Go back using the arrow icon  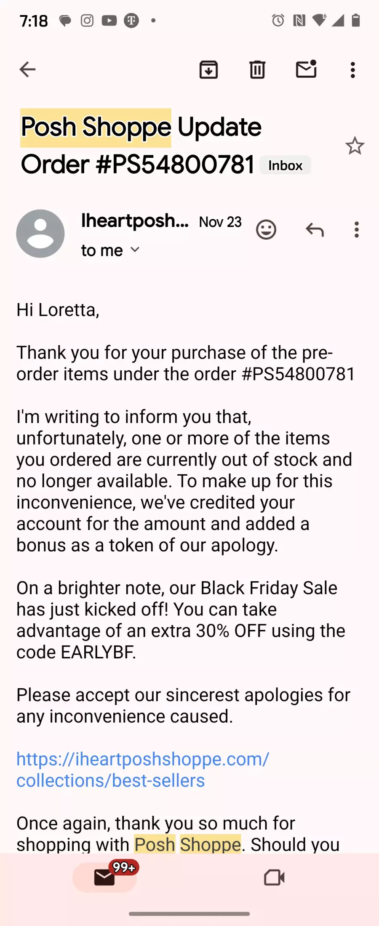[x=27, y=69]
